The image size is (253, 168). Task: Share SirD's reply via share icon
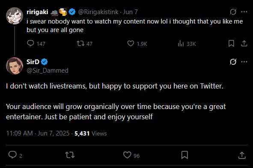tap(242, 155)
